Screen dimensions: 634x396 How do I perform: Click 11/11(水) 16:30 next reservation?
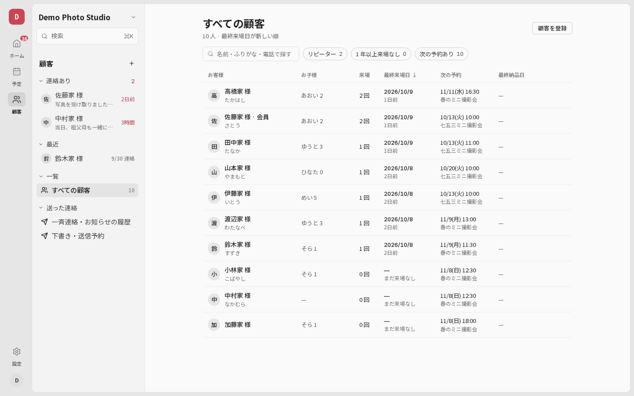[x=460, y=92]
